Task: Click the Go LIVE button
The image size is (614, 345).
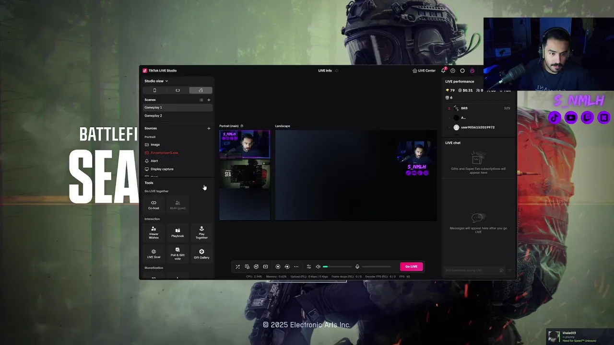Action: click(411, 266)
